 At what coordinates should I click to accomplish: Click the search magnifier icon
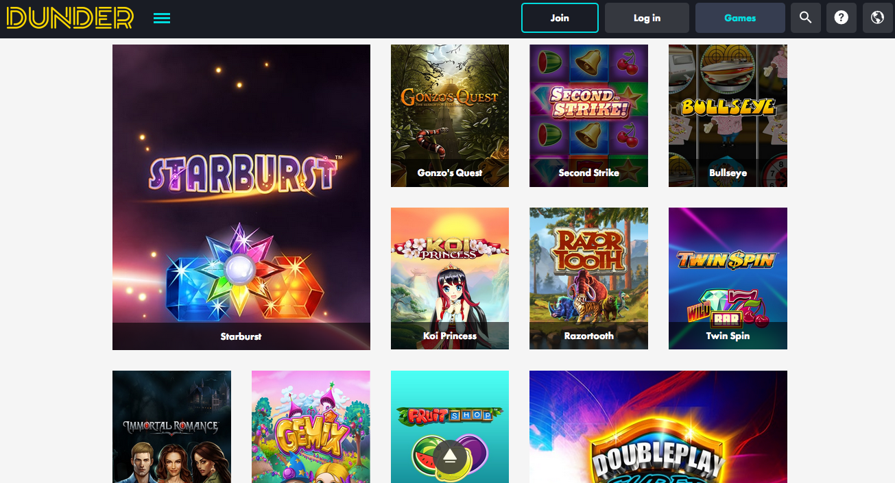806,18
